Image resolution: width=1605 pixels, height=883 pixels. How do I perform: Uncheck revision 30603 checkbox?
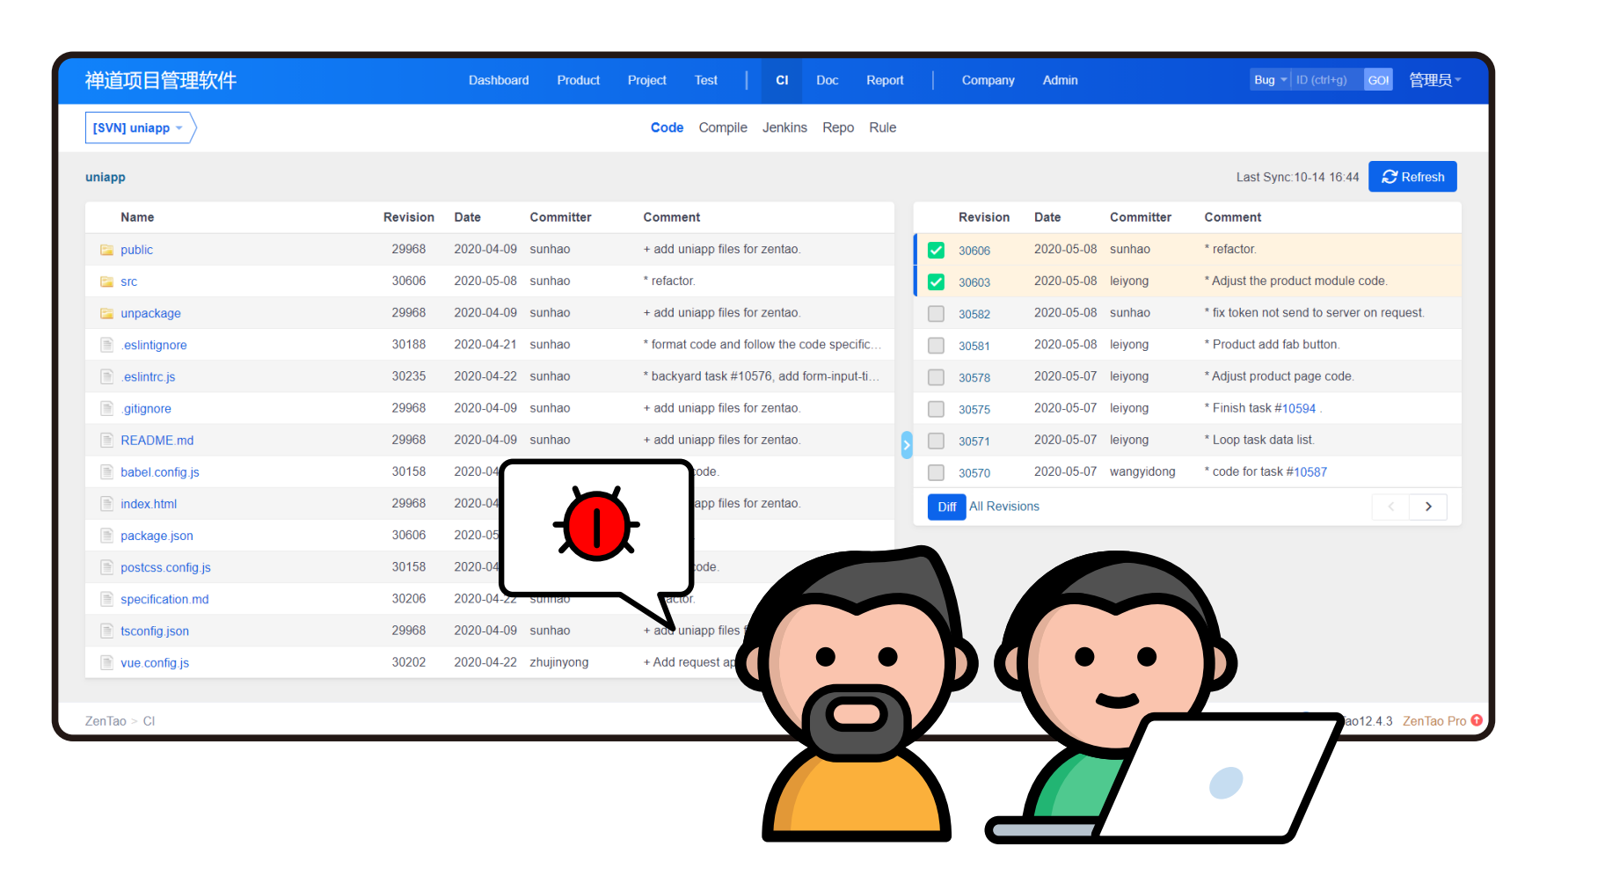point(936,281)
